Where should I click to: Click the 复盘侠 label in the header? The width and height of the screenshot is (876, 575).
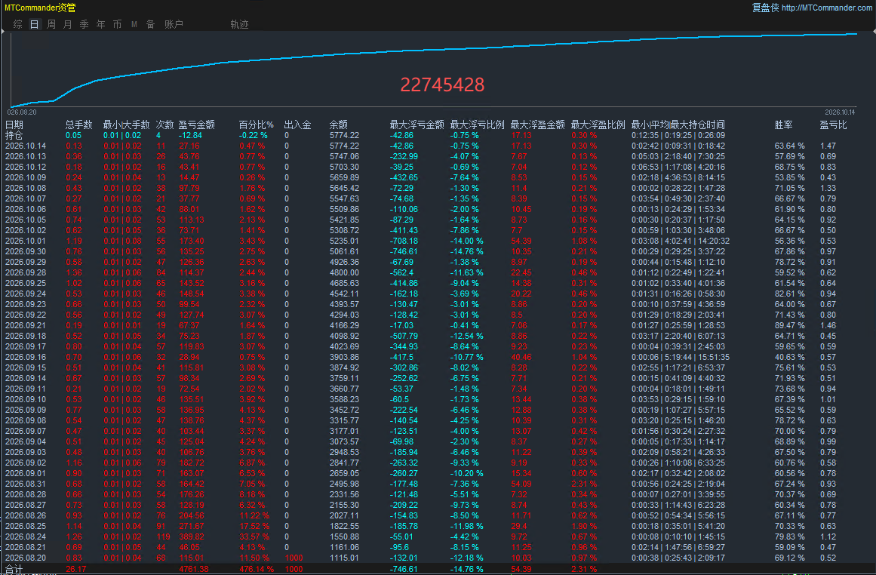pos(765,8)
